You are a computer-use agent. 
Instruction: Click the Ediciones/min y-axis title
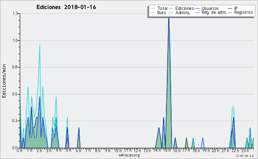click(4, 81)
